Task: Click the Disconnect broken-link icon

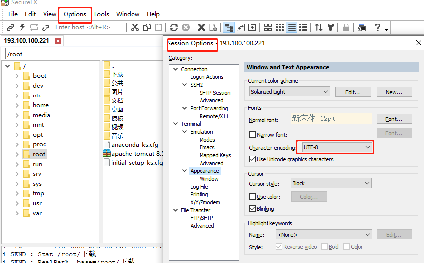Action: [x=45, y=27]
